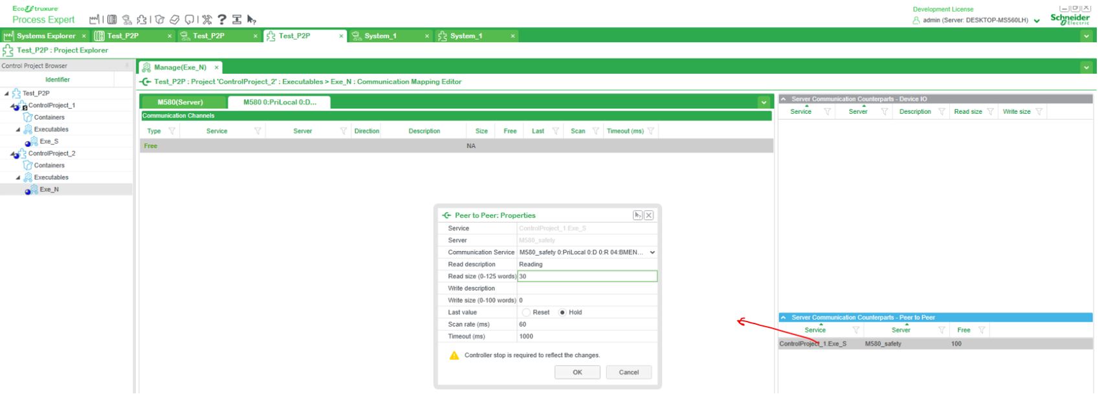Click the Write description field
1102x394 pixels.
pos(587,289)
